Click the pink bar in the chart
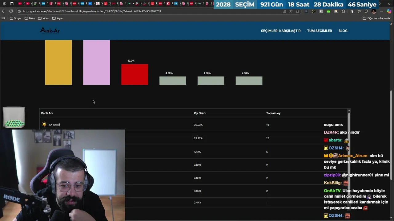This screenshot has width=394, height=221. pyautogui.click(x=96, y=62)
